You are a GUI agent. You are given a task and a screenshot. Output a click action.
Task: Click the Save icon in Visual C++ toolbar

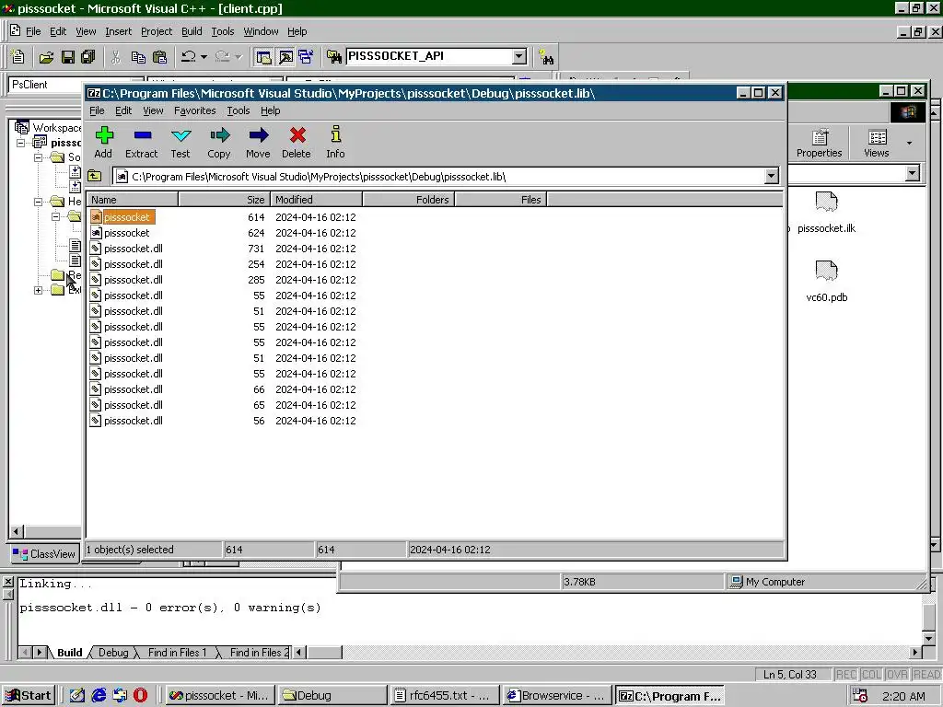68,57
